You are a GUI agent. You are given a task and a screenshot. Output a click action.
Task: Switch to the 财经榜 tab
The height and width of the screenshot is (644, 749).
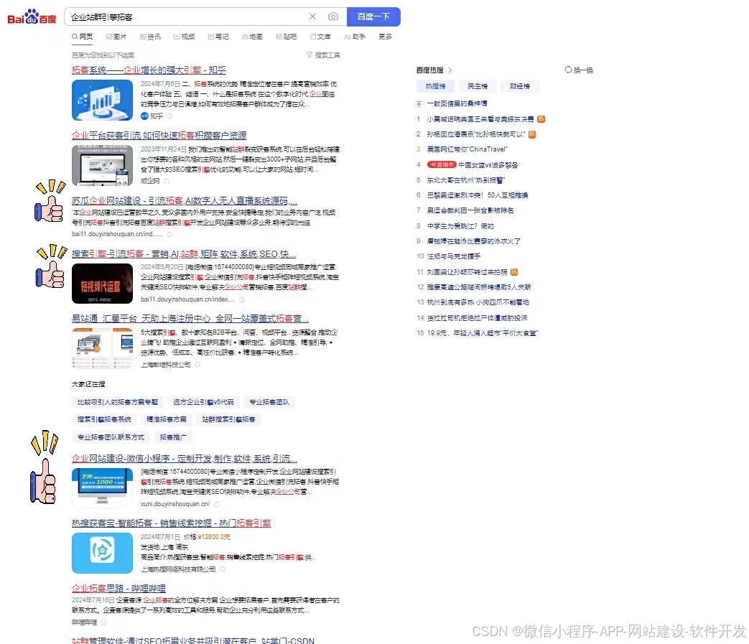click(520, 86)
